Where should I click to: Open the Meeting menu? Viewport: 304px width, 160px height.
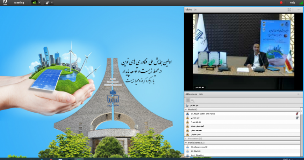point(19,3)
